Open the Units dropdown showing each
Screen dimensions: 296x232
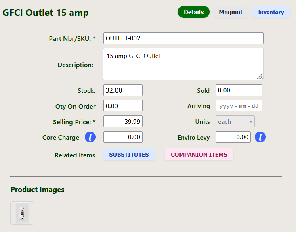235,121
